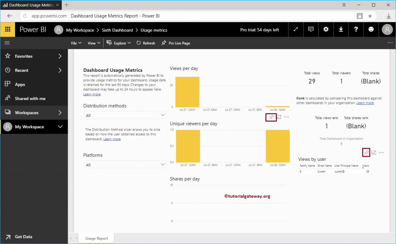
Task: Click the downloads icon in the top bar
Action: tap(341, 29)
